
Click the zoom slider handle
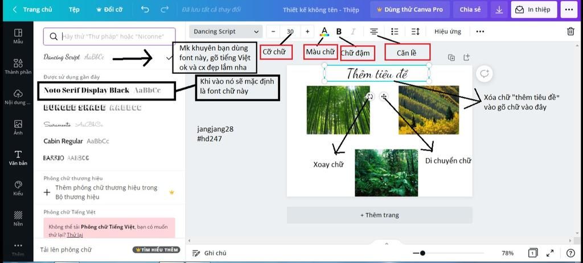click(422, 253)
